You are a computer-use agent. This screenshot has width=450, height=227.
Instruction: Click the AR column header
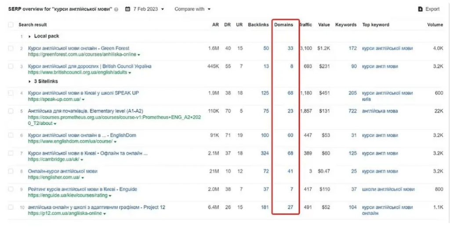pos(215,25)
